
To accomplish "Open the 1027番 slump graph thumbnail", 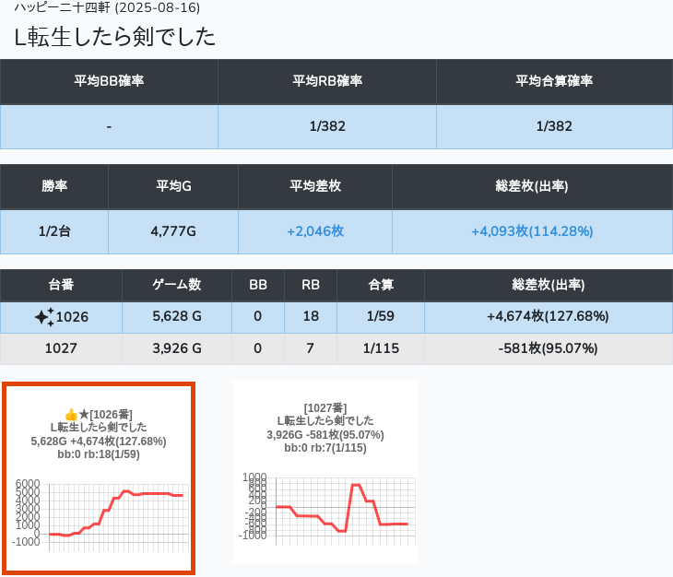I will point(325,472).
